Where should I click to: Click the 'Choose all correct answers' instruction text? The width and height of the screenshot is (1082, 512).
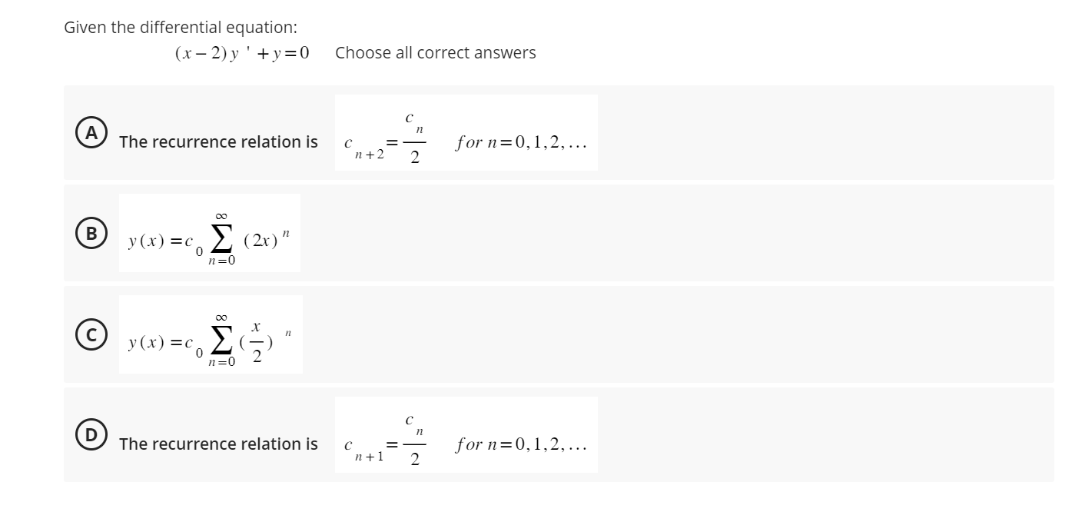435,53
